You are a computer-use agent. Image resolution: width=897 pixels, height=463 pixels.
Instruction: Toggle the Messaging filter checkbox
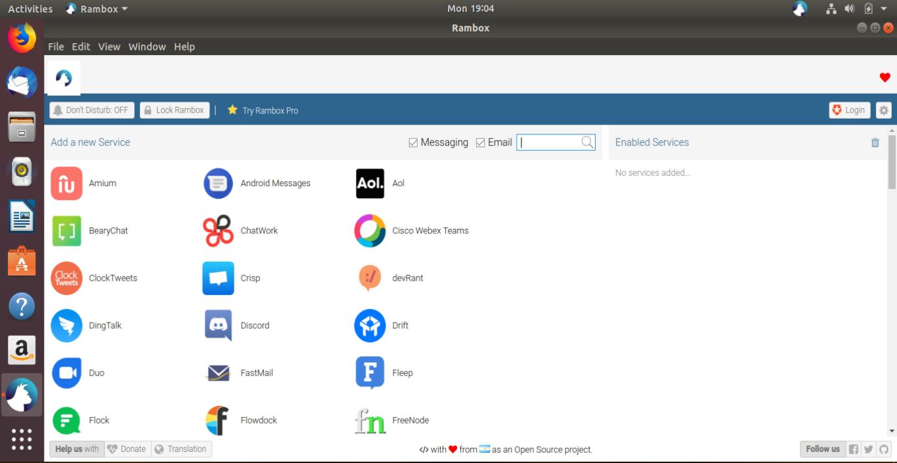click(412, 142)
